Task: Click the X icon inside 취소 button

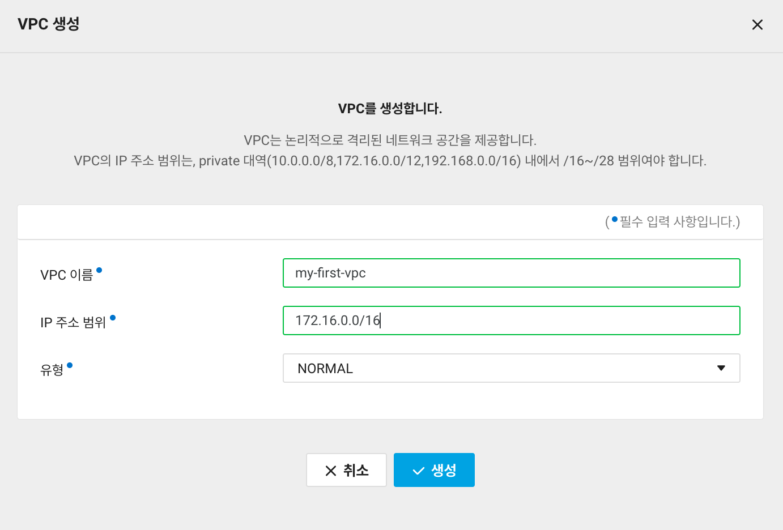Action: tap(331, 471)
